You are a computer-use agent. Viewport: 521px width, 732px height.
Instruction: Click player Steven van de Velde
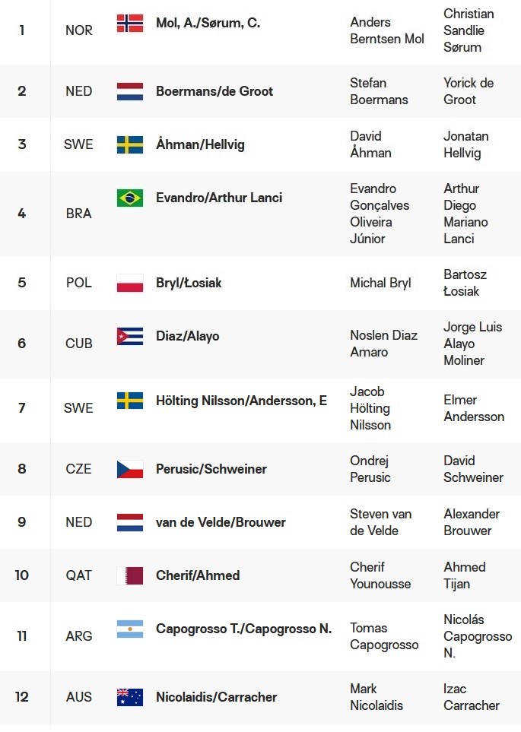coord(380,522)
